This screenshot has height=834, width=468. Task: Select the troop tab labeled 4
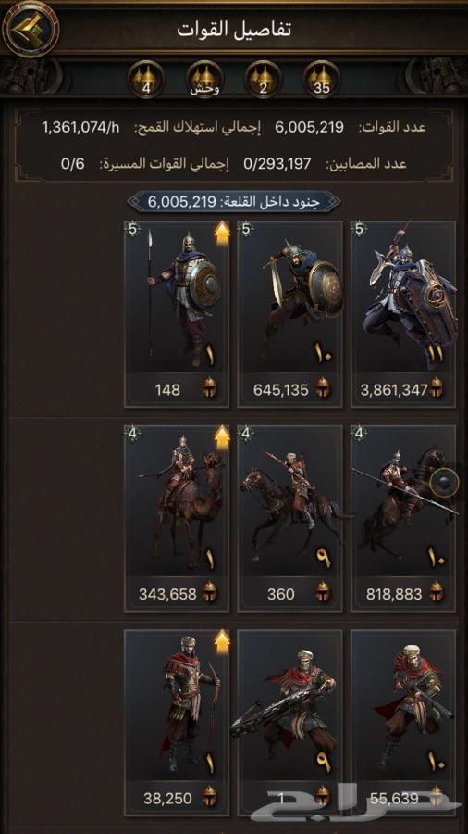pyautogui.click(x=146, y=80)
